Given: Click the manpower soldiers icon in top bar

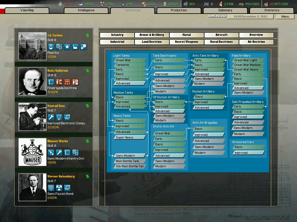Looking at the screenshot, I should (185, 4).
